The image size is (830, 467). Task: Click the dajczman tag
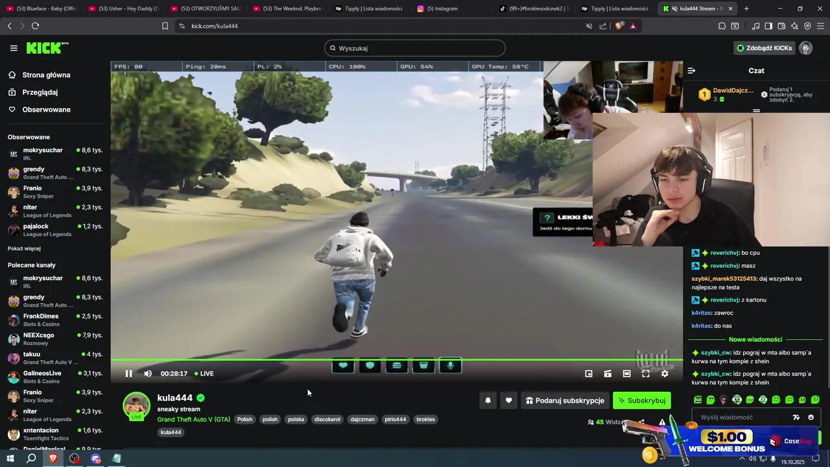[x=362, y=420]
